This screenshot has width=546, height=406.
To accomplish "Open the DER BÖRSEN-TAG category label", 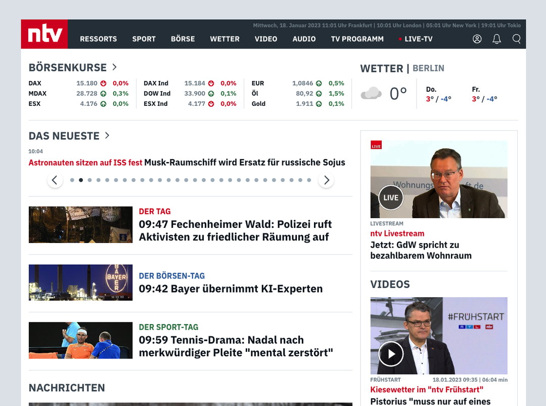I will coord(172,276).
